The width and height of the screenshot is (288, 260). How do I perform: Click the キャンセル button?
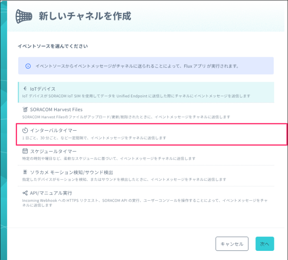coord(232,244)
